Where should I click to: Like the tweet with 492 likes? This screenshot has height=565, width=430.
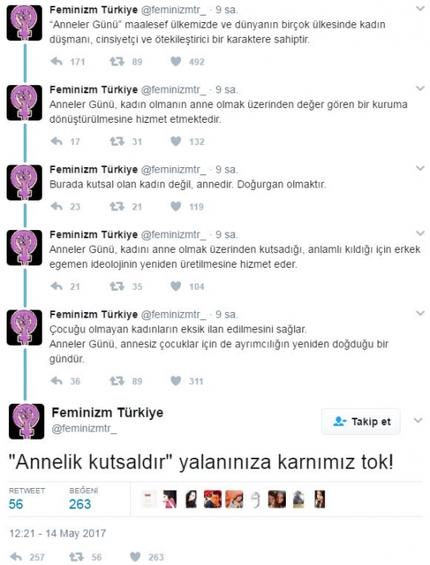point(175,61)
